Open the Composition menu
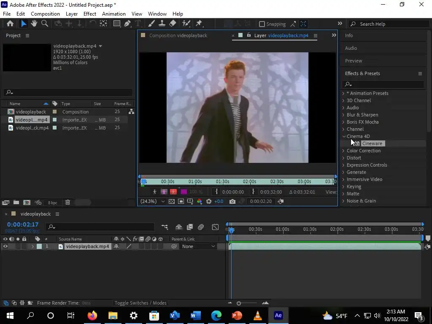The width and height of the screenshot is (432, 324). pyautogui.click(x=45, y=14)
